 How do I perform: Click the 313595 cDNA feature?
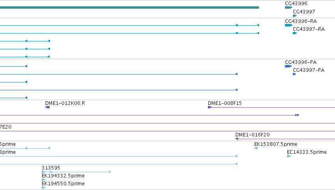76,172
